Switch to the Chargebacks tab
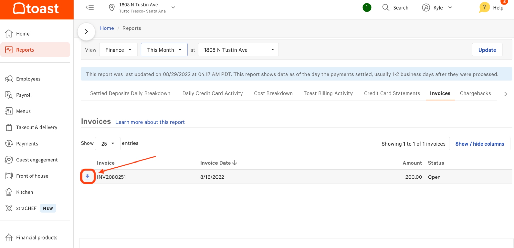Image resolution: width=514 pixels, height=248 pixels. pos(475,93)
